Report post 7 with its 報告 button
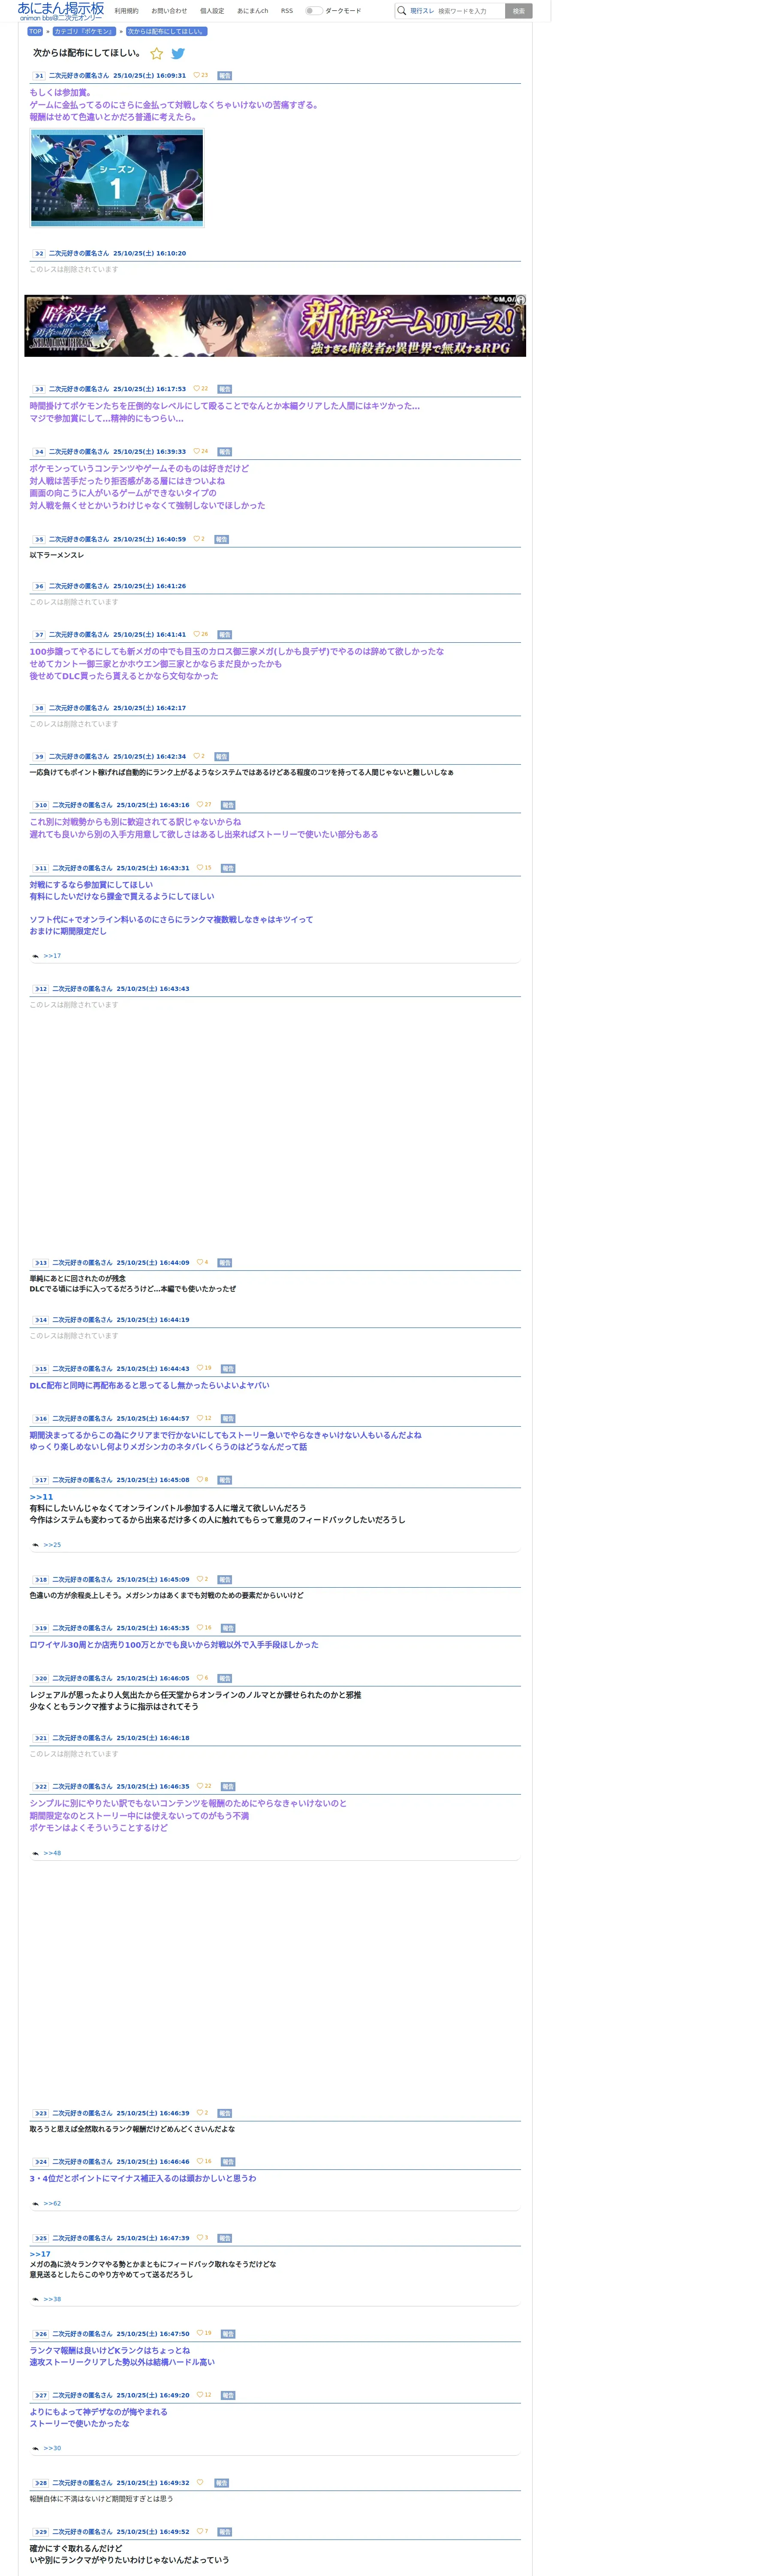777x2576 pixels. point(225,635)
